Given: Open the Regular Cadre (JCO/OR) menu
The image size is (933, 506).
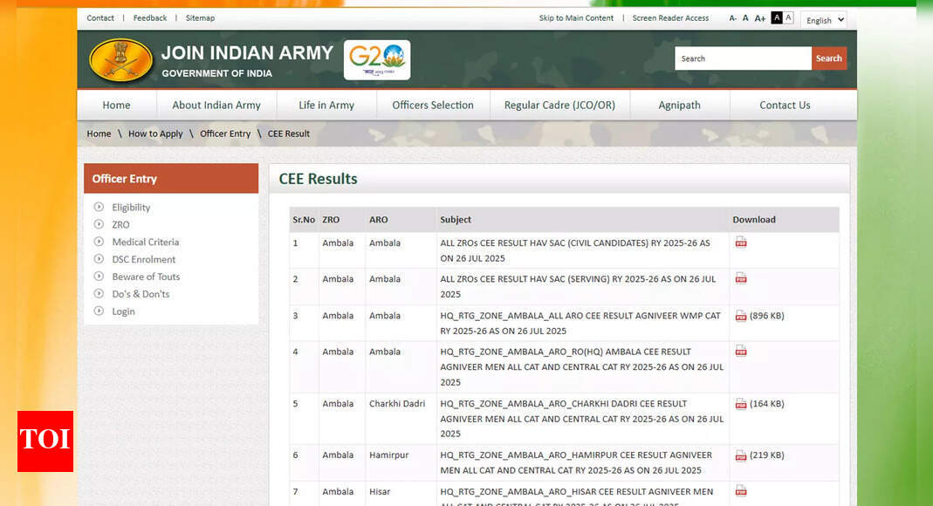Looking at the screenshot, I should point(559,106).
